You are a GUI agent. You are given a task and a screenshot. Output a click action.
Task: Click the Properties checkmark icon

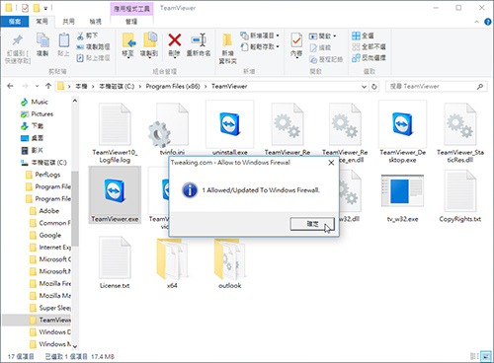(x=296, y=41)
